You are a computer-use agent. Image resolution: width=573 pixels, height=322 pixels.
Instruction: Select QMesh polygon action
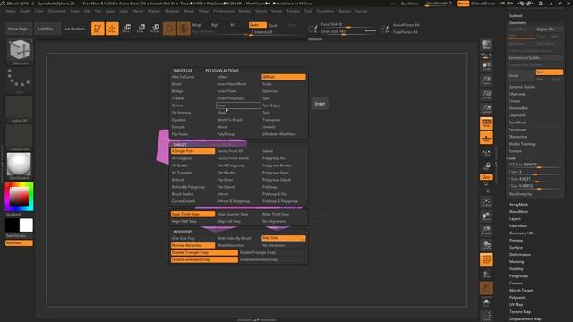point(284,77)
